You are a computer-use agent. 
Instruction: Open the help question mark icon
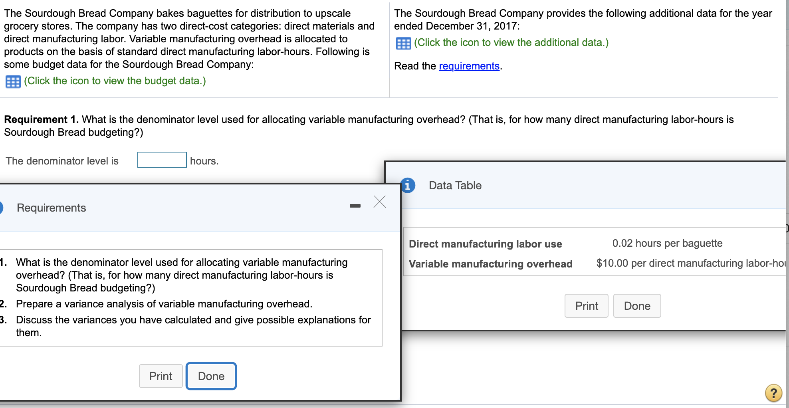pyautogui.click(x=773, y=393)
